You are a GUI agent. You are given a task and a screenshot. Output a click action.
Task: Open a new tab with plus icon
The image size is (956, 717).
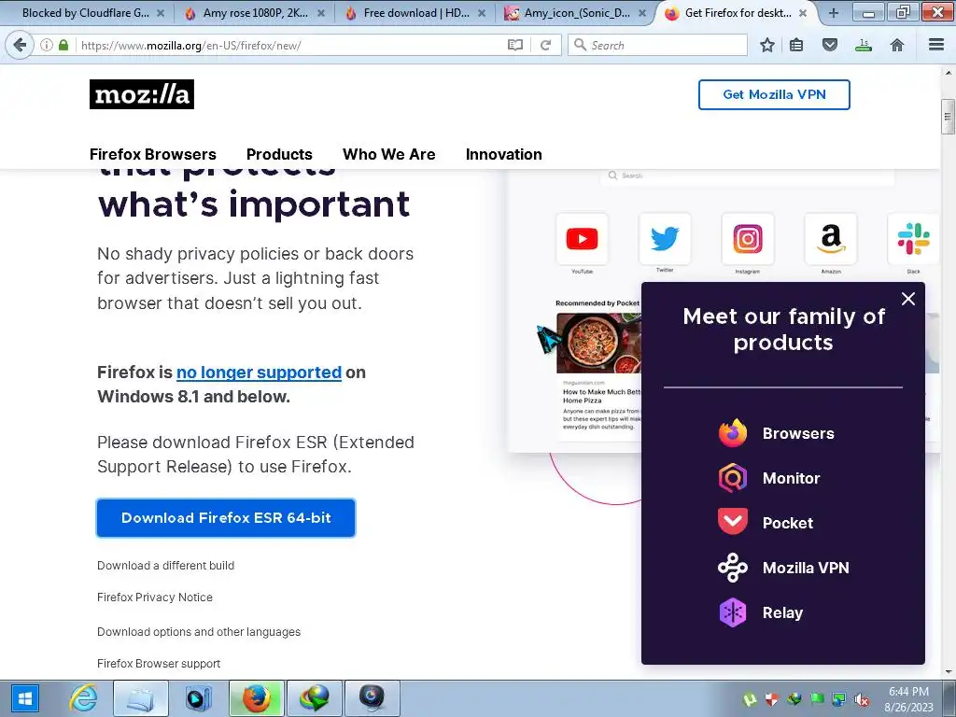point(834,13)
